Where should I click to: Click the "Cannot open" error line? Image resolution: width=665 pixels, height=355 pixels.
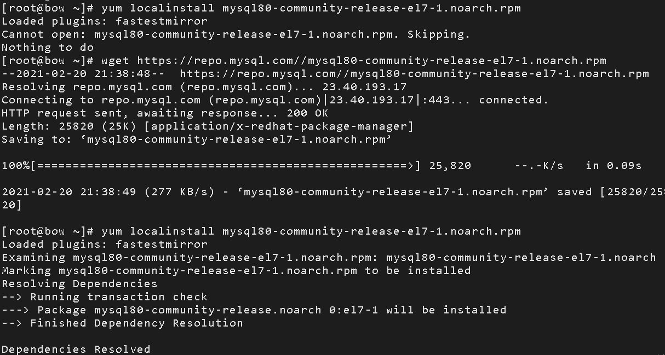[236, 34]
